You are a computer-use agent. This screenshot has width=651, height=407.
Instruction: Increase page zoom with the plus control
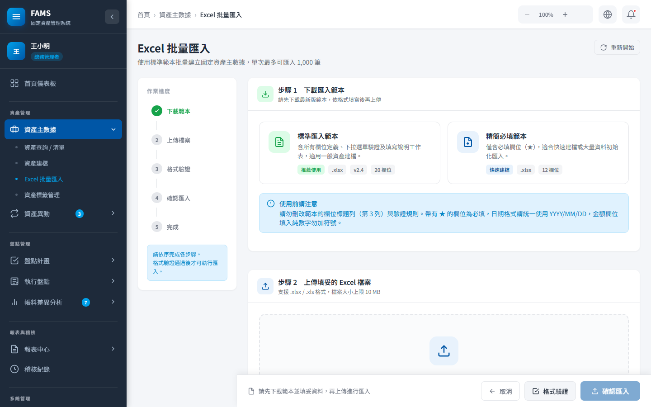coord(565,14)
